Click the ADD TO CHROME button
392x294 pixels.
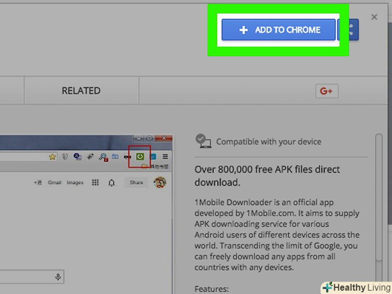pyautogui.click(x=278, y=30)
